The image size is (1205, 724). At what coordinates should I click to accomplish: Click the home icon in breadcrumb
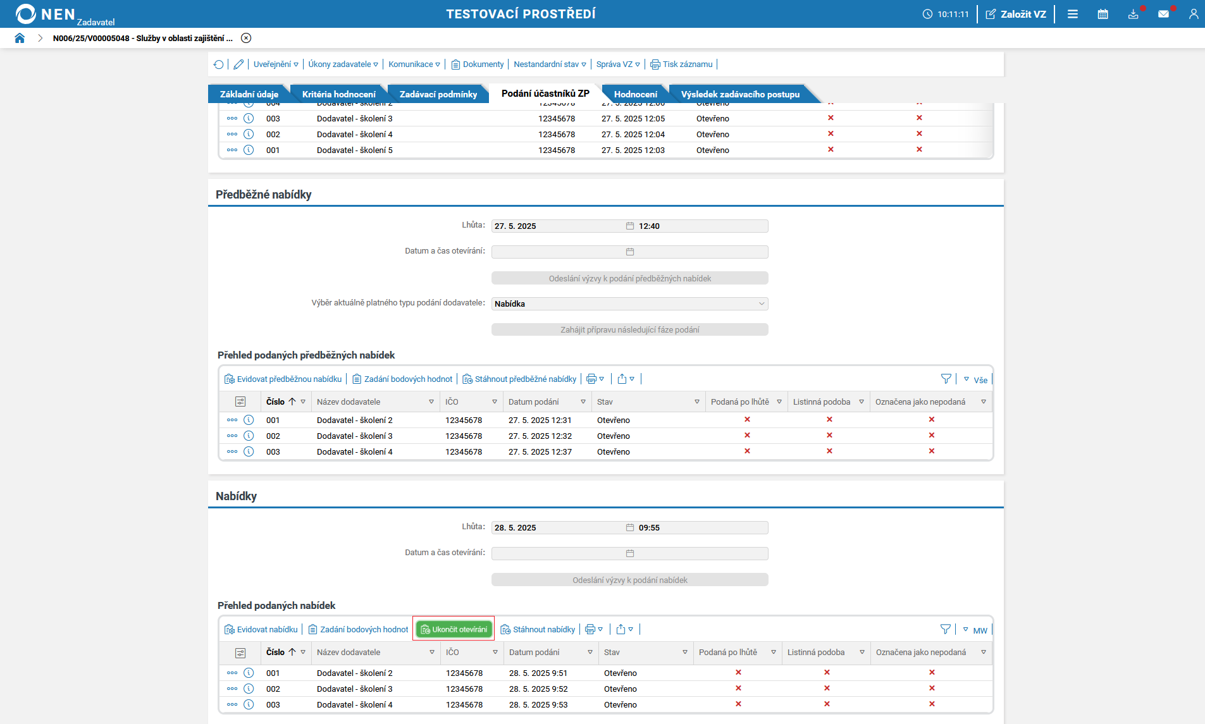click(20, 38)
